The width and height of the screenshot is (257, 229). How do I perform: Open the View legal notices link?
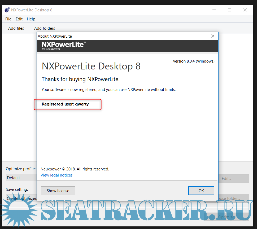point(56,175)
